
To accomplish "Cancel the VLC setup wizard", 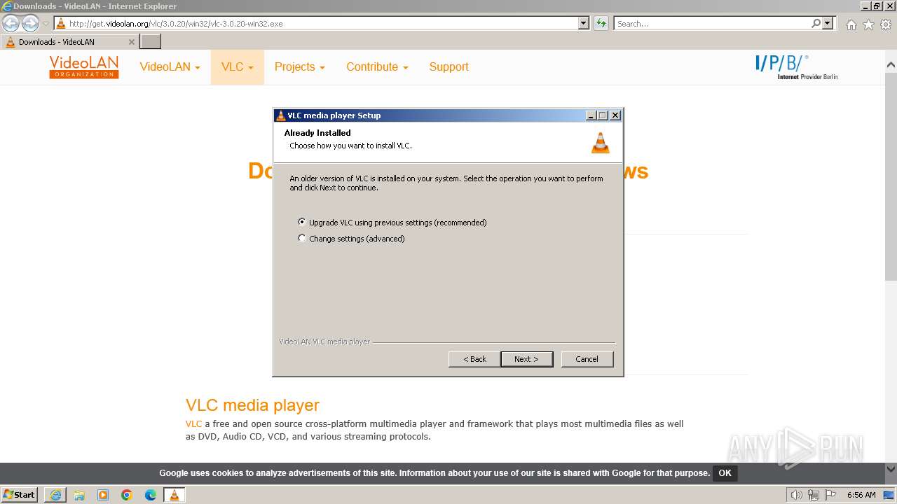I will 587,359.
